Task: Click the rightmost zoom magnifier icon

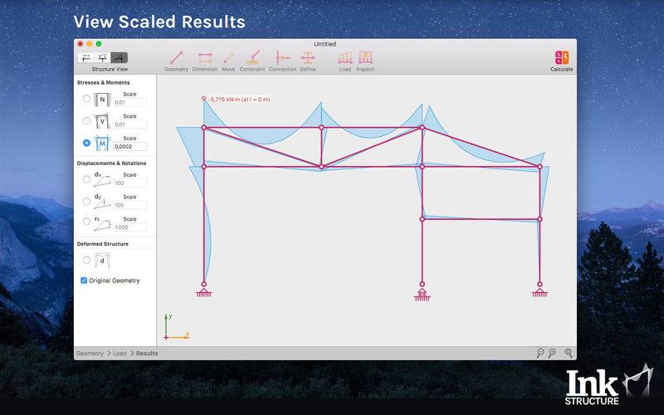Action: 569,353
